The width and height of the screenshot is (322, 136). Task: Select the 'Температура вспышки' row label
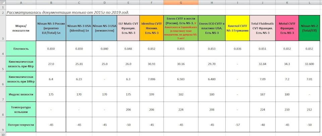(21, 109)
